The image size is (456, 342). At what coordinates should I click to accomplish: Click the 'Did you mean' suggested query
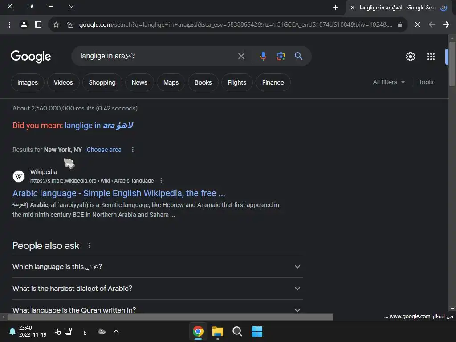(99, 126)
